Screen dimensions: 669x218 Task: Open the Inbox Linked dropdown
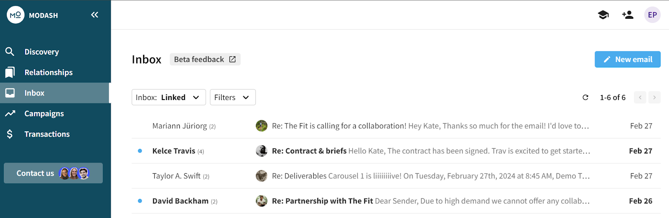pyautogui.click(x=169, y=98)
